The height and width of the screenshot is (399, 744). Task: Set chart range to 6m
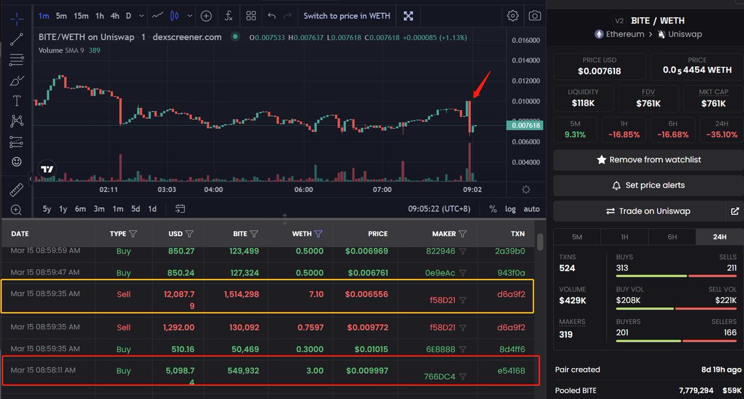pyautogui.click(x=81, y=209)
